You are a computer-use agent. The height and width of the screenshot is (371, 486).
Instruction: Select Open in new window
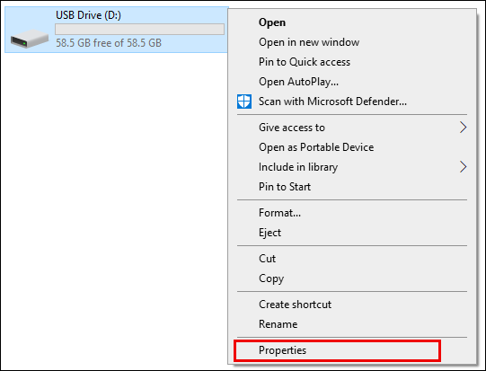(352, 42)
